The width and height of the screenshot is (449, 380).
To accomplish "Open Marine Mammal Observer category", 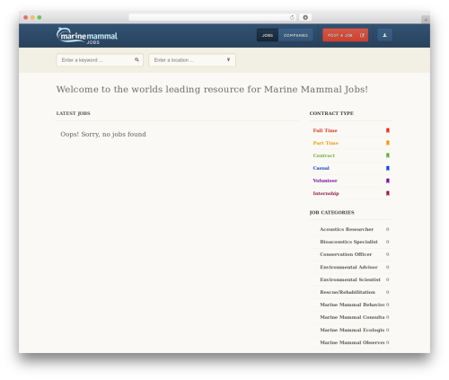I will pos(352,342).
